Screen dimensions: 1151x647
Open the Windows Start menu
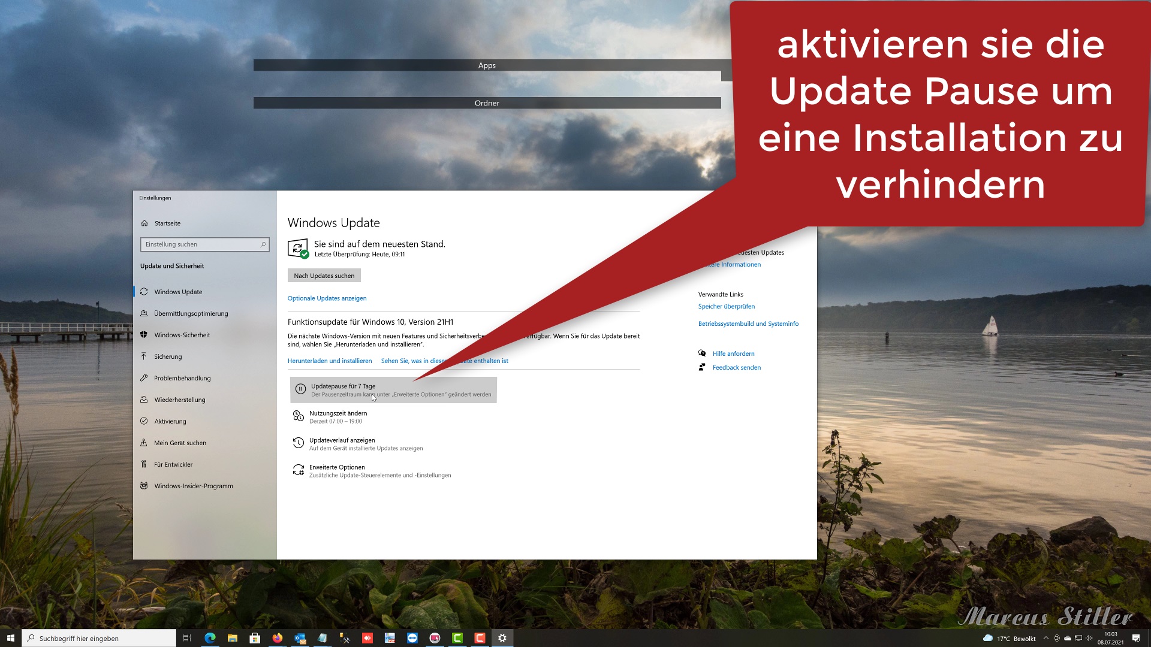[x=11, y=638]
